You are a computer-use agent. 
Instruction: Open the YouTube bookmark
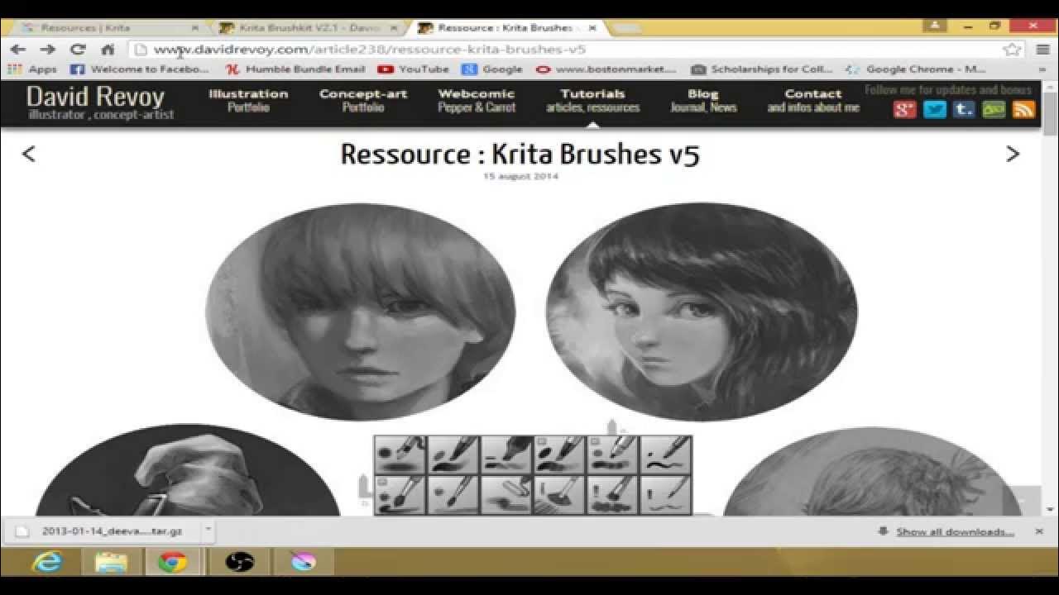413,69
